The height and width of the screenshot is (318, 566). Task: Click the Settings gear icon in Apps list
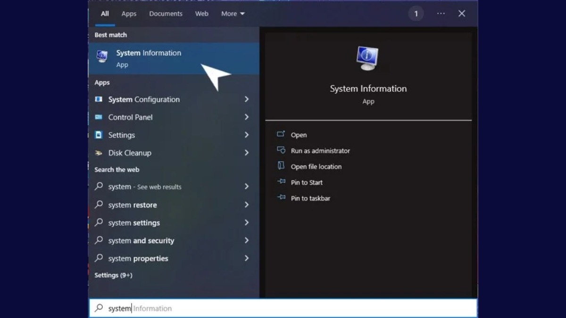point(99,135)
